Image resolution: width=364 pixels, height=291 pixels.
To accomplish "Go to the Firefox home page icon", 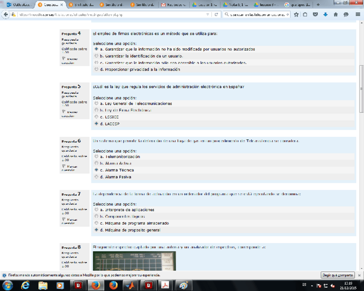I will pos(335,14).
